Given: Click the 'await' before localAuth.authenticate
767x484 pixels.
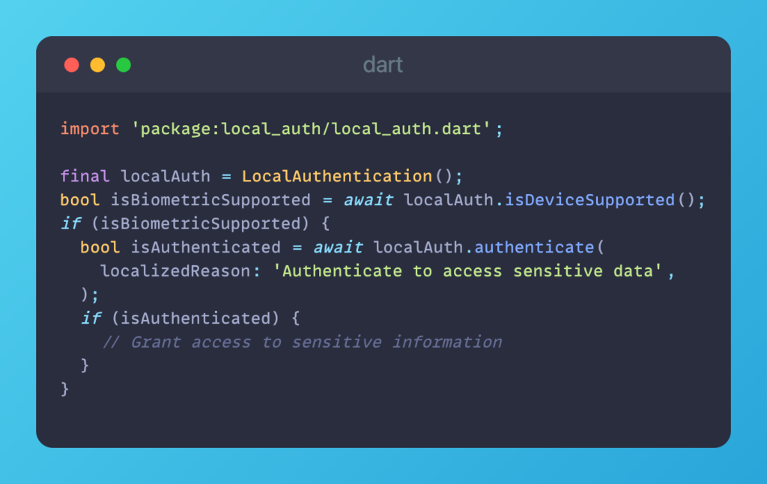Looking at the screenshot, I should pos(338,247).
